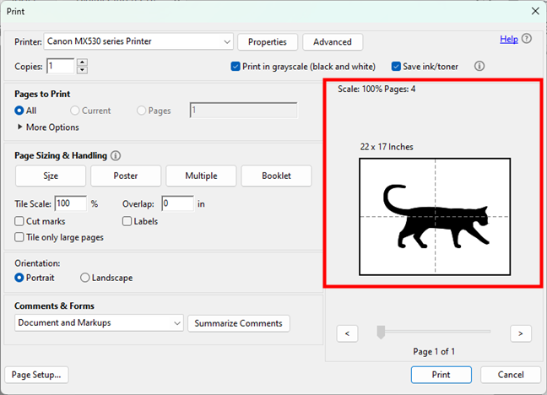Click in the Copies input field

pyautogui.click(x=60, y=66)
